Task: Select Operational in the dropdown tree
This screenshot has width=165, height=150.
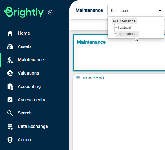Action: tap(127, 34)
